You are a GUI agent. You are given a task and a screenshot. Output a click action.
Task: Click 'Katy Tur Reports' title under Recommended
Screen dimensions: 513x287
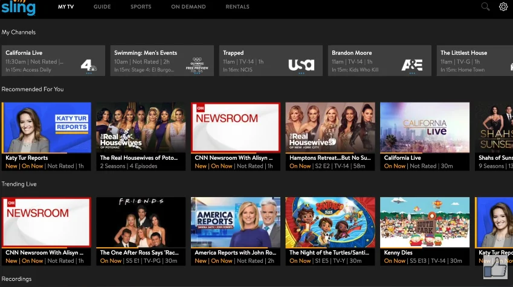[27, 158]
